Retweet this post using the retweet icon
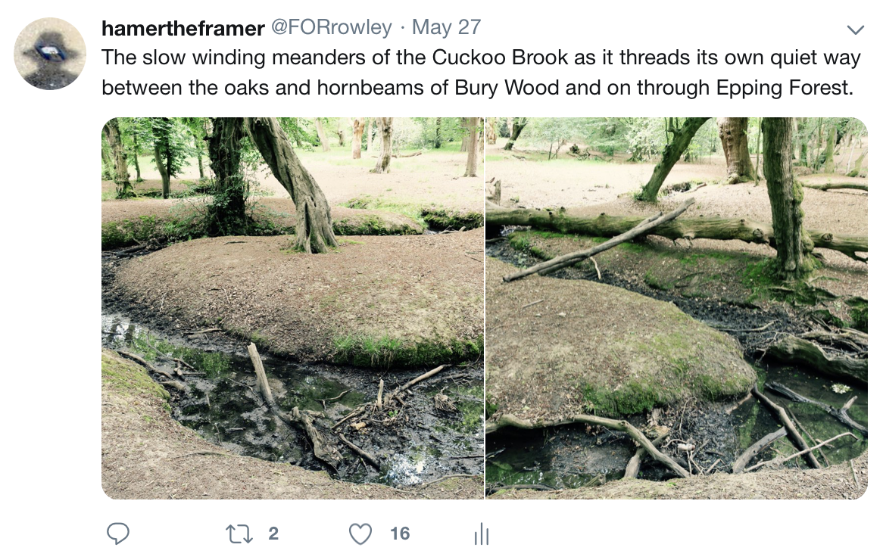The width and height of the screenshot is (883, 557). click(x=239, y=534)
